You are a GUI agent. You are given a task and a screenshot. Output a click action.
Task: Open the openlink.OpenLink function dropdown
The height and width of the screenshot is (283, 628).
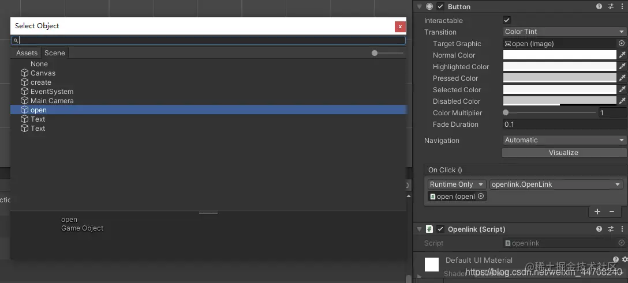coord(555,184)
